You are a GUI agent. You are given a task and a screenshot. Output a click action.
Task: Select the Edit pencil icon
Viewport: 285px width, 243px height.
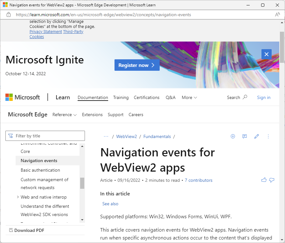coord(256,136)
